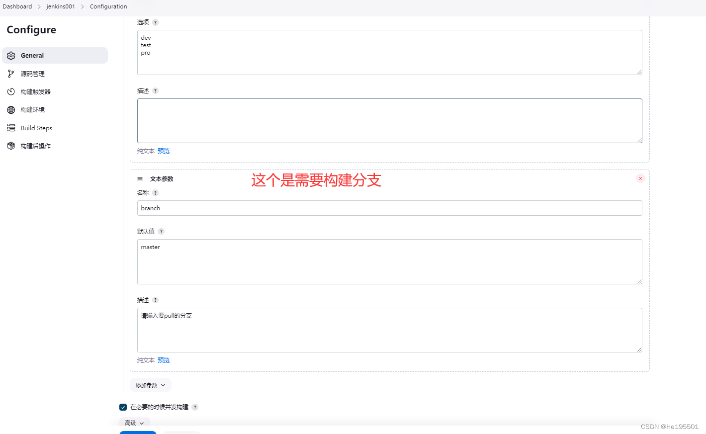This screenshot has width=706, height=434.
Task: Click the Build Steps list icon
Action: click(11, 128)
